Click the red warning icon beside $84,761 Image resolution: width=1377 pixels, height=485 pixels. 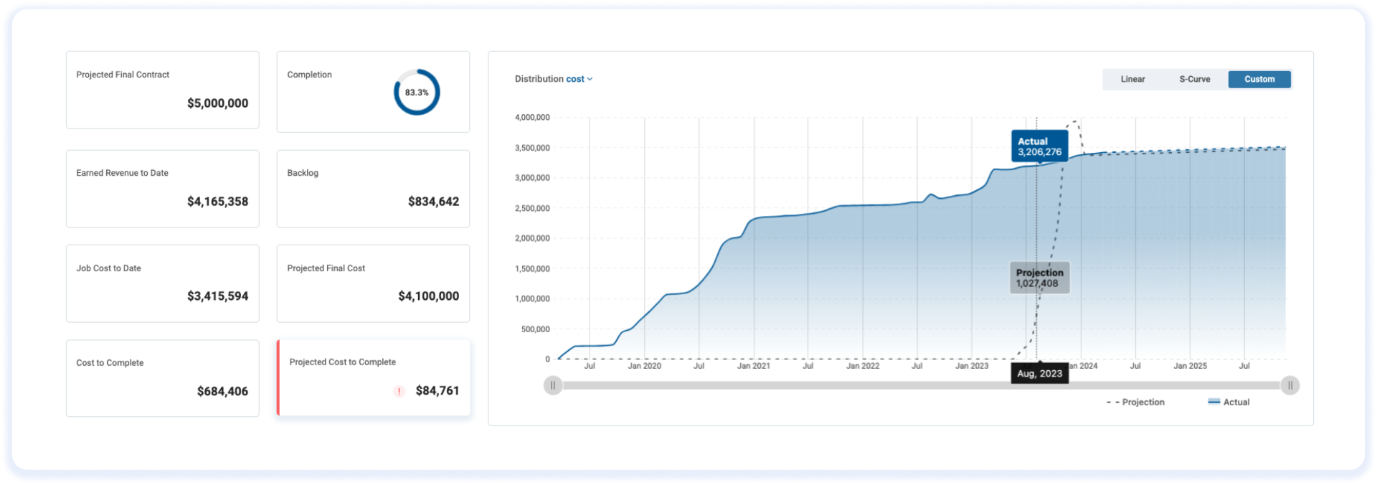point(399,391)
